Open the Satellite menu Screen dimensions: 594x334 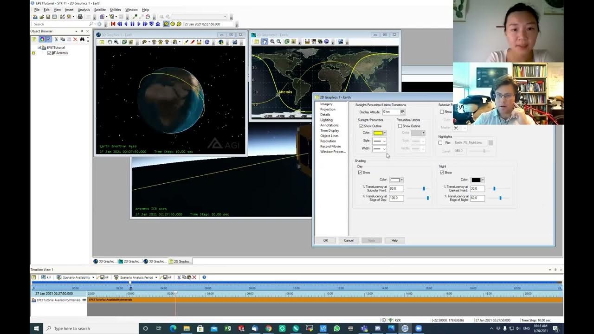100,10
